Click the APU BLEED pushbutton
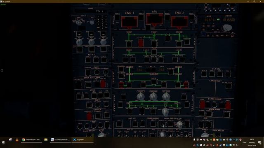The height and width of the screenshot is (148, 264). coord(153,111)
